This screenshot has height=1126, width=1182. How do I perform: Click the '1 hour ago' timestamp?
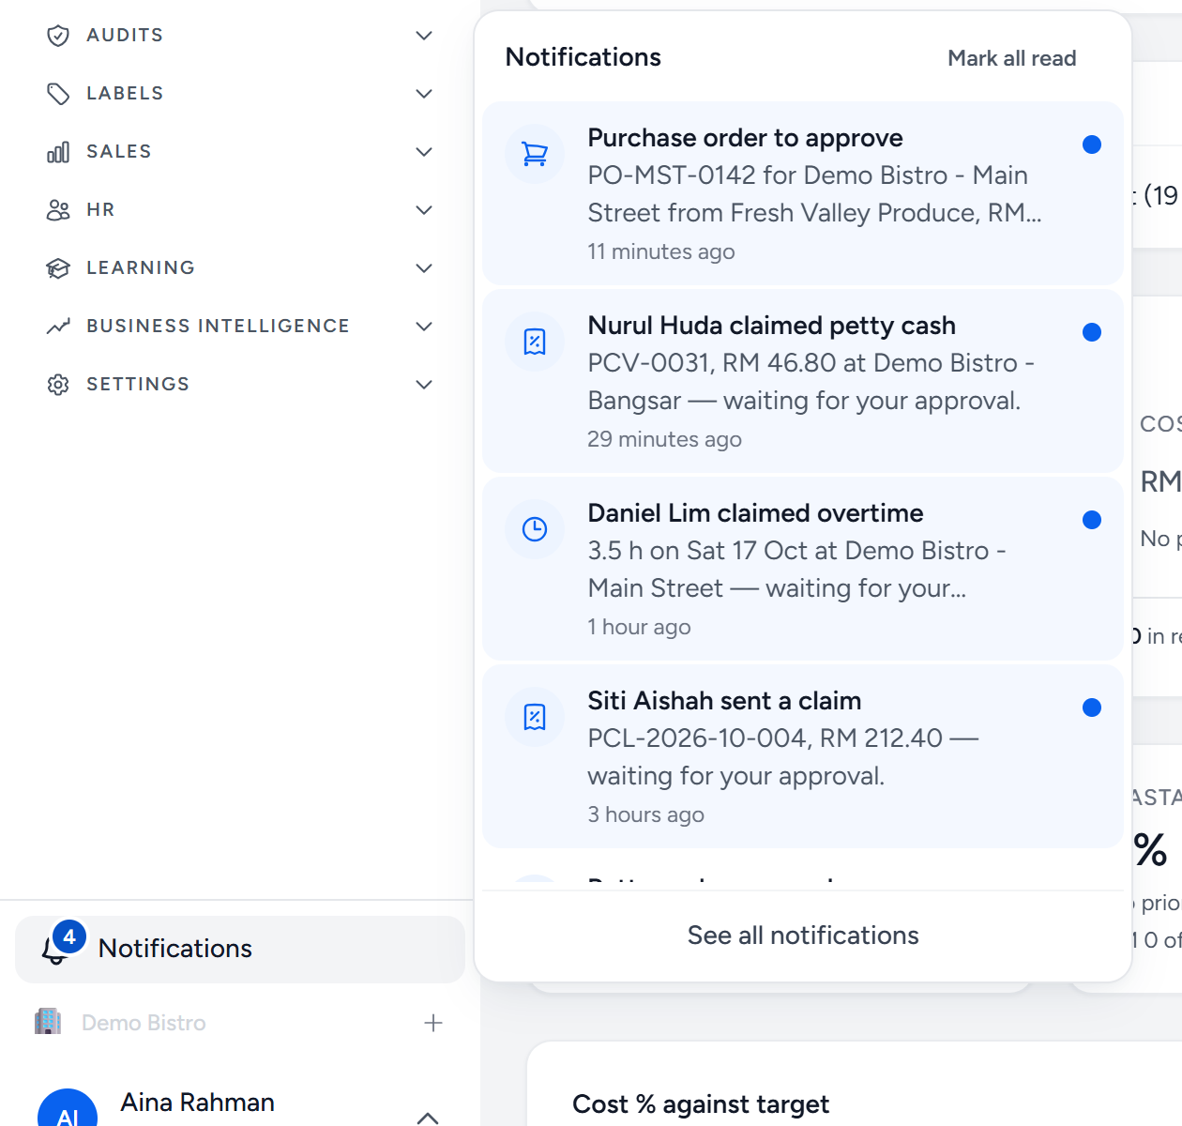[x=639, y=627]
